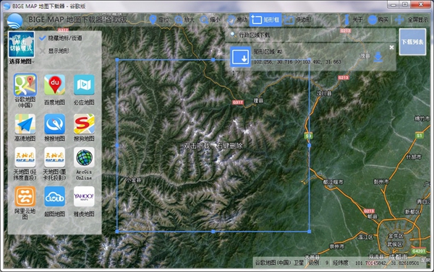Choose the 搜狗地图 map source
434x272 pixels.
[x=84, y=128]
